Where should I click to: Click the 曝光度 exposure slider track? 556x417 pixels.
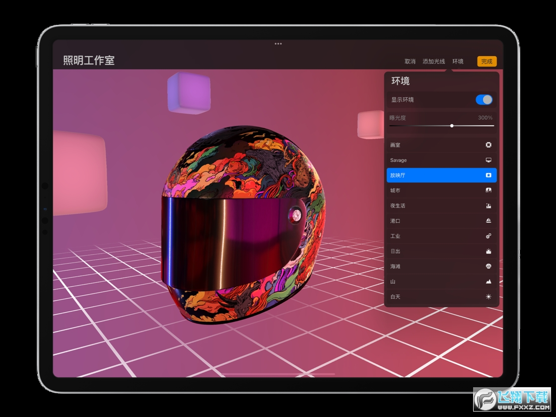pyautogui.click(x=441, y=126)
